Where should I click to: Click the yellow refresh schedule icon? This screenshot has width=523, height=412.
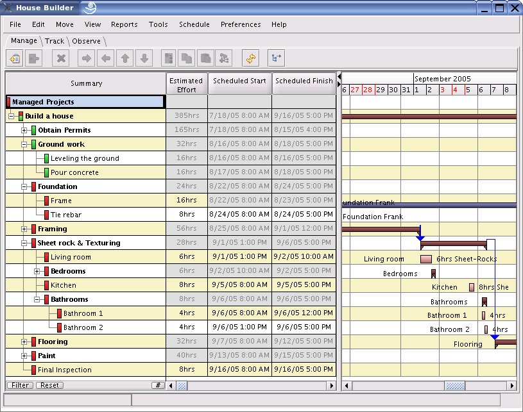pos(251,58)
